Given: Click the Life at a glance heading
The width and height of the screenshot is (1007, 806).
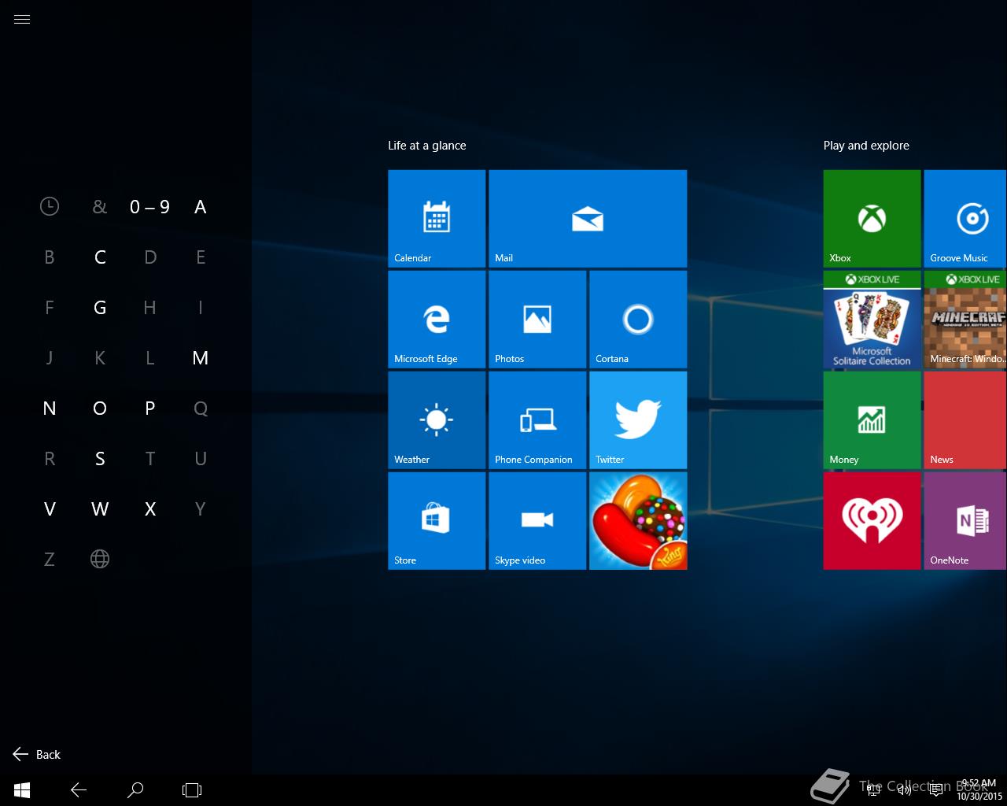Looking at the screenshot, I should pos(426,146).
